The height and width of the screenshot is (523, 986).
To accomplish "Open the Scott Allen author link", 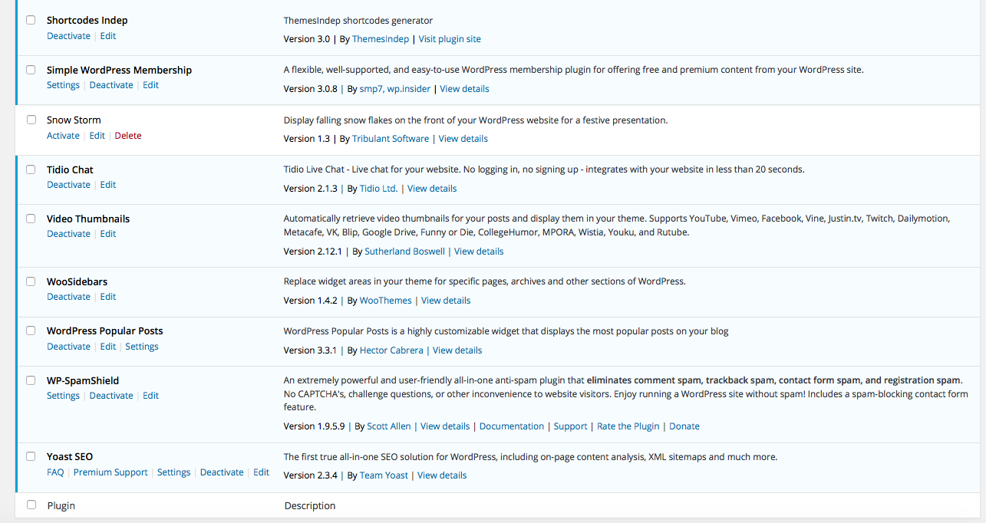I will tap(389, 426).
